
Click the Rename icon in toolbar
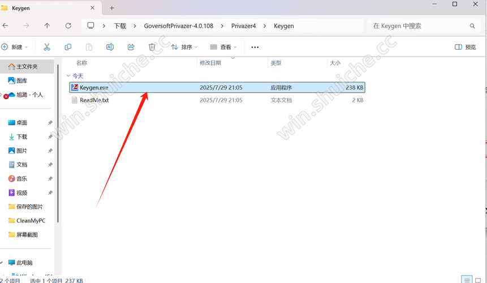coord(110,47)
